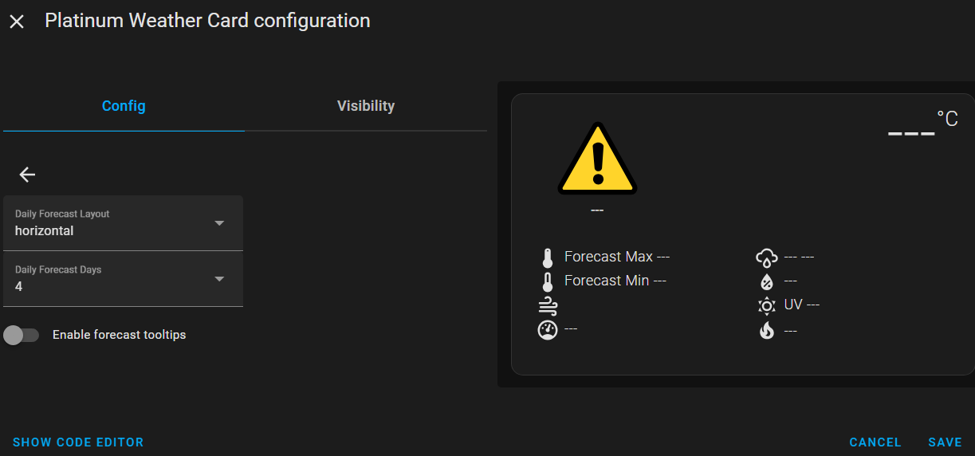Click the fire danger flame icon
The width and height of the screenshot is (975, 456).
(766, 330)
